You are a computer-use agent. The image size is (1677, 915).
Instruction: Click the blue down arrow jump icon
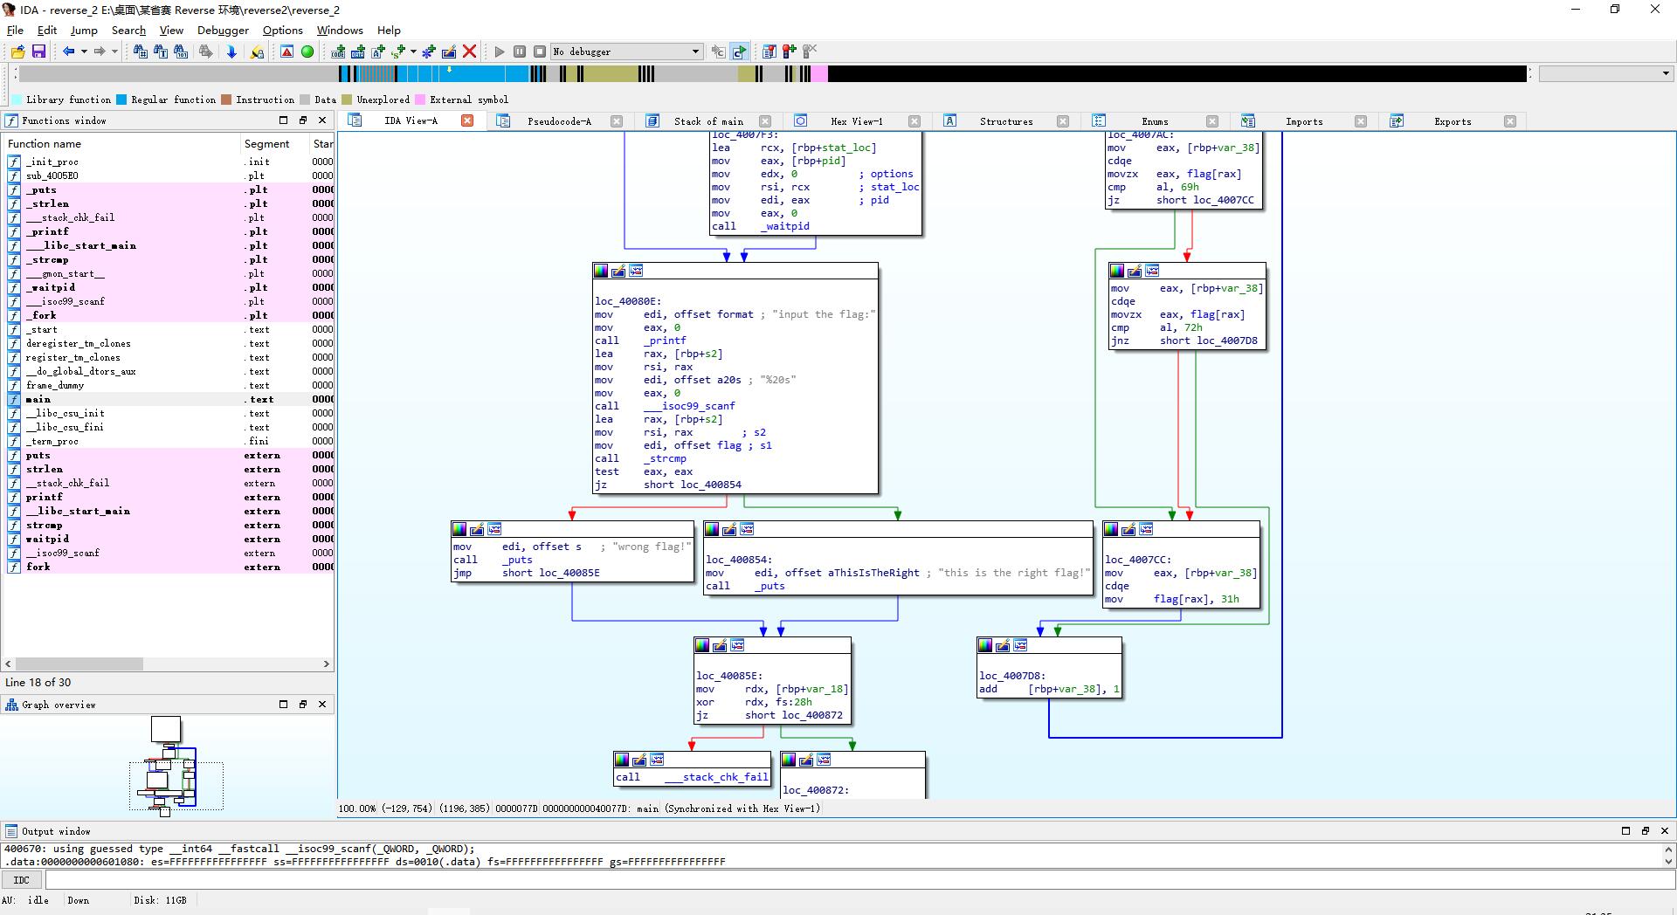click(x=231, y=52)
